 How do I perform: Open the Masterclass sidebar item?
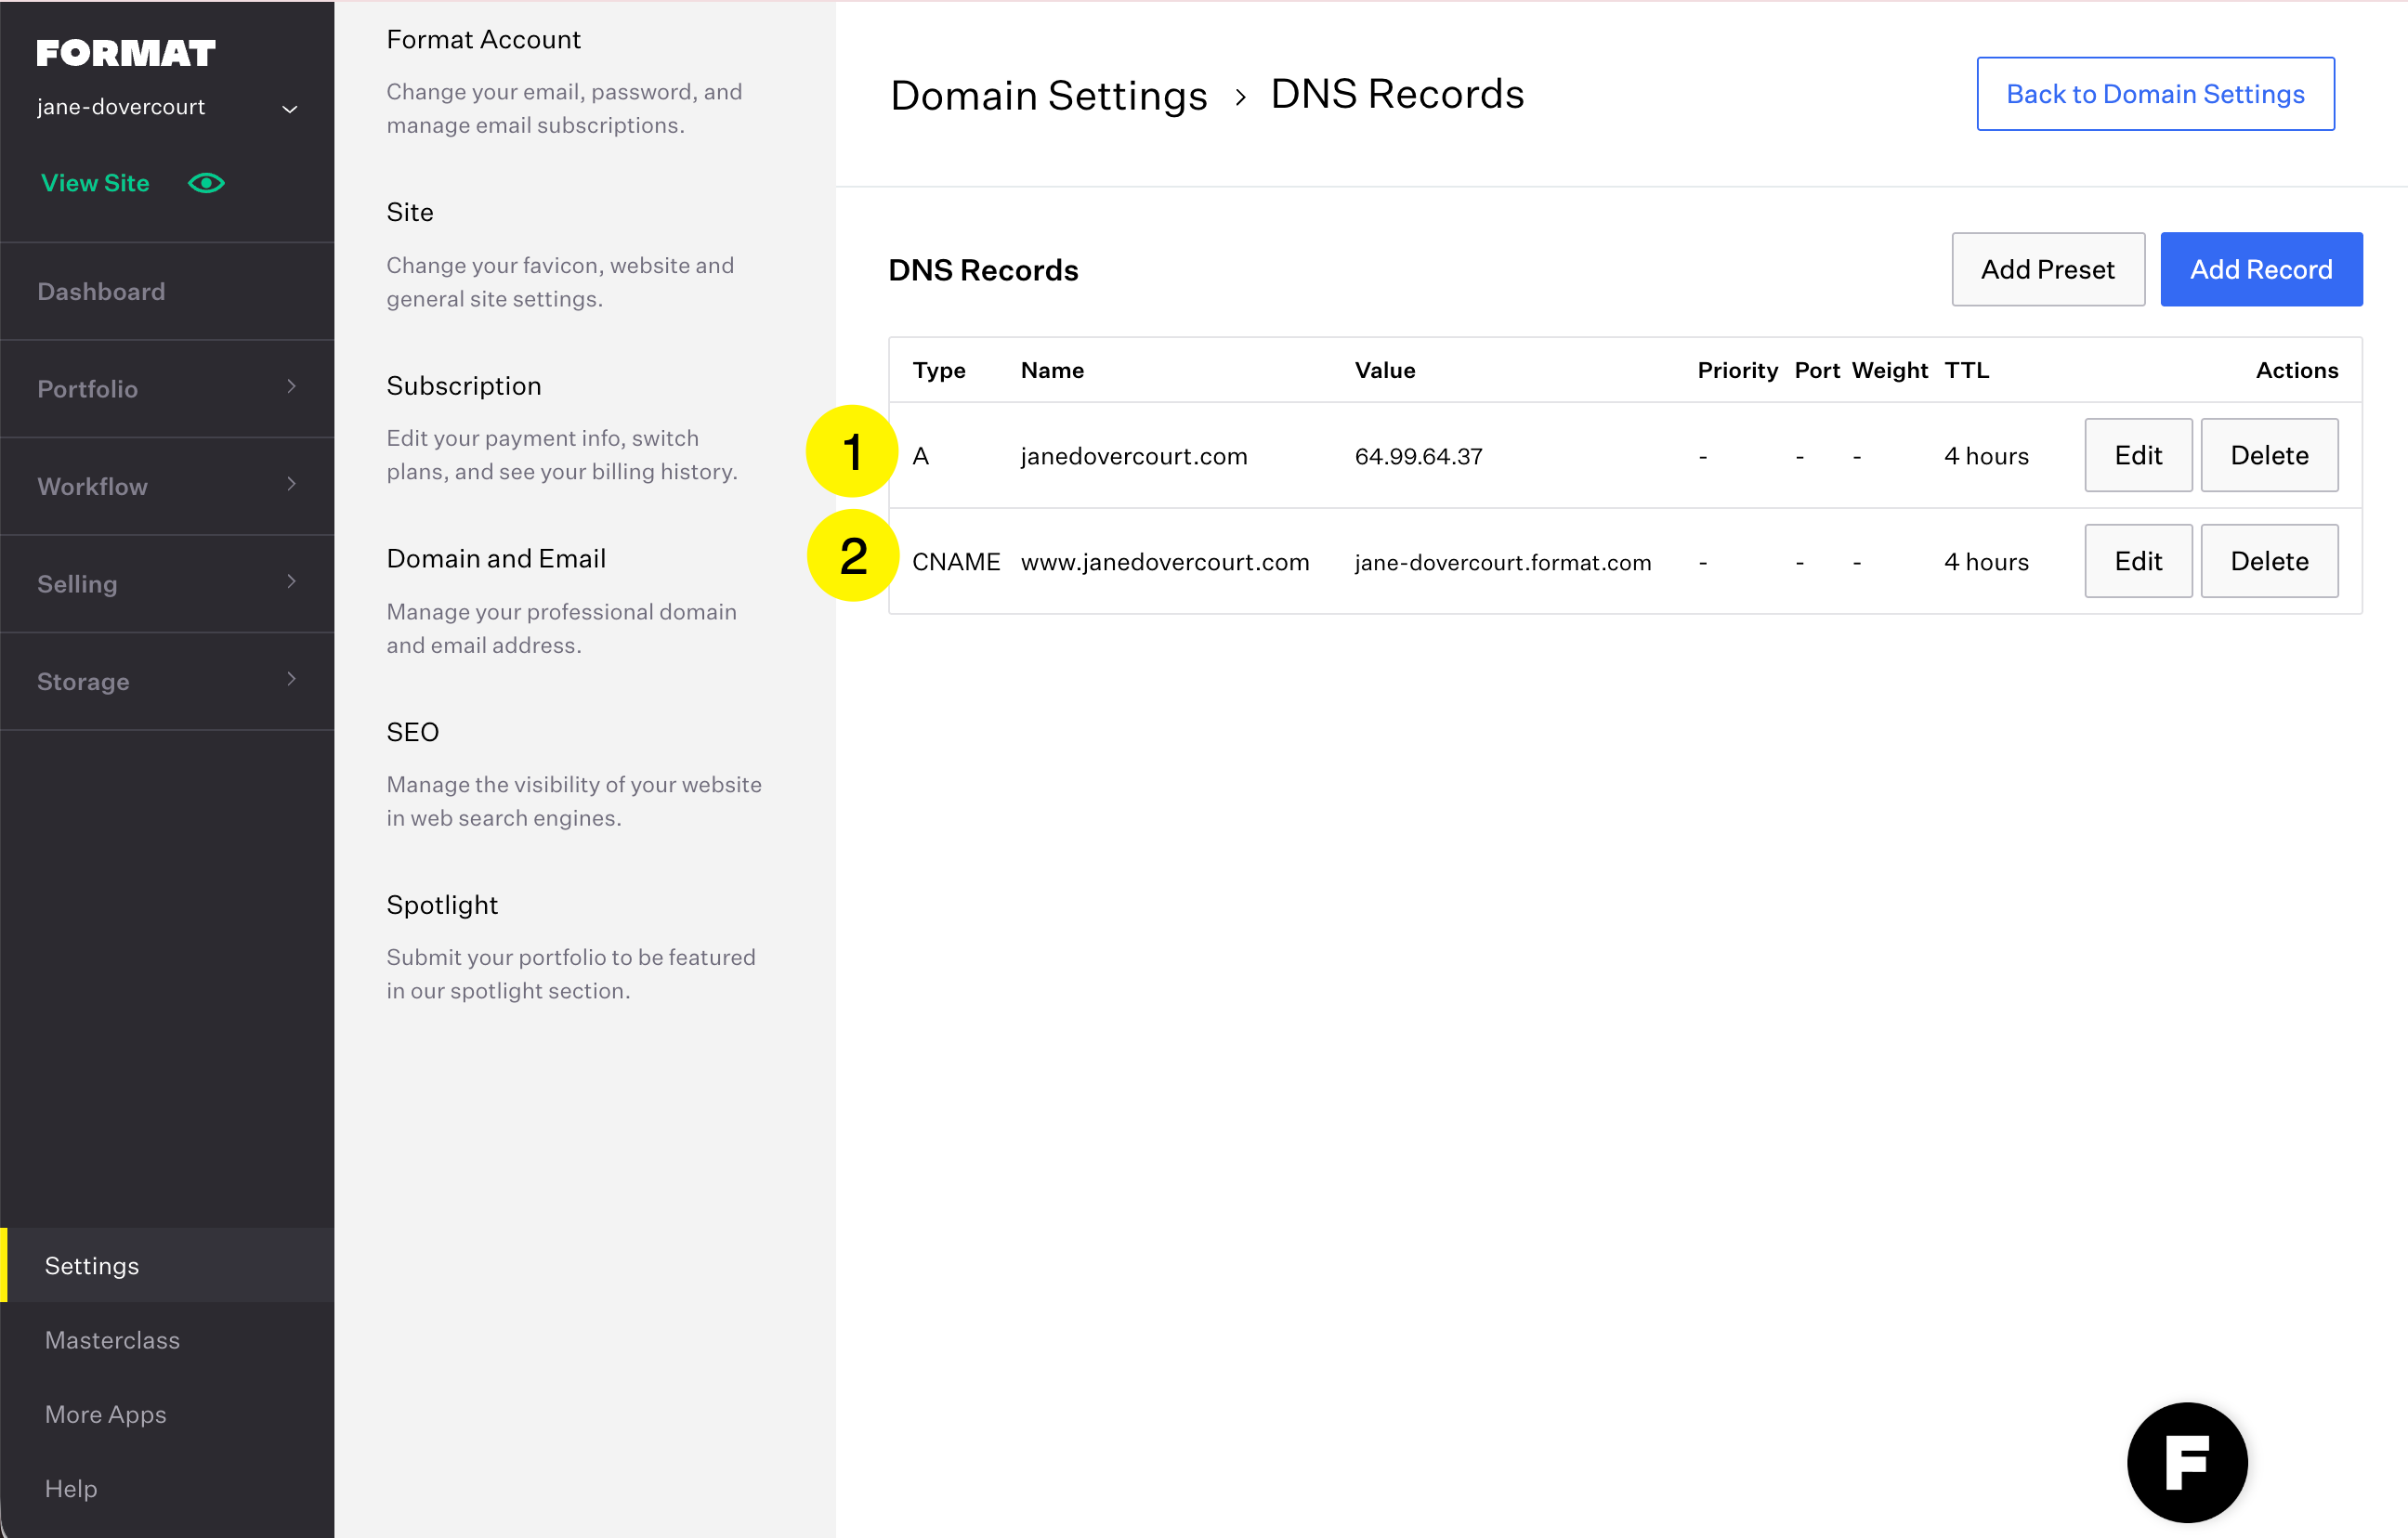[x=112, y=1340]
